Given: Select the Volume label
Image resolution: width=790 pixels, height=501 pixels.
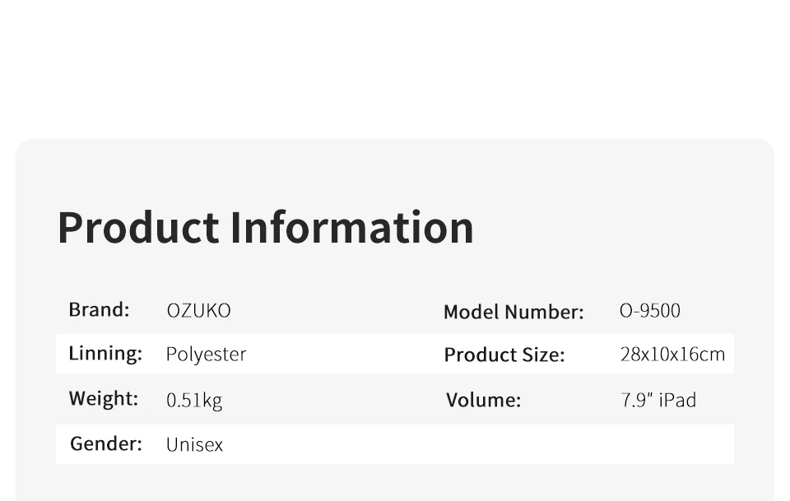Looking at the screenshot, I should [483, 401].
